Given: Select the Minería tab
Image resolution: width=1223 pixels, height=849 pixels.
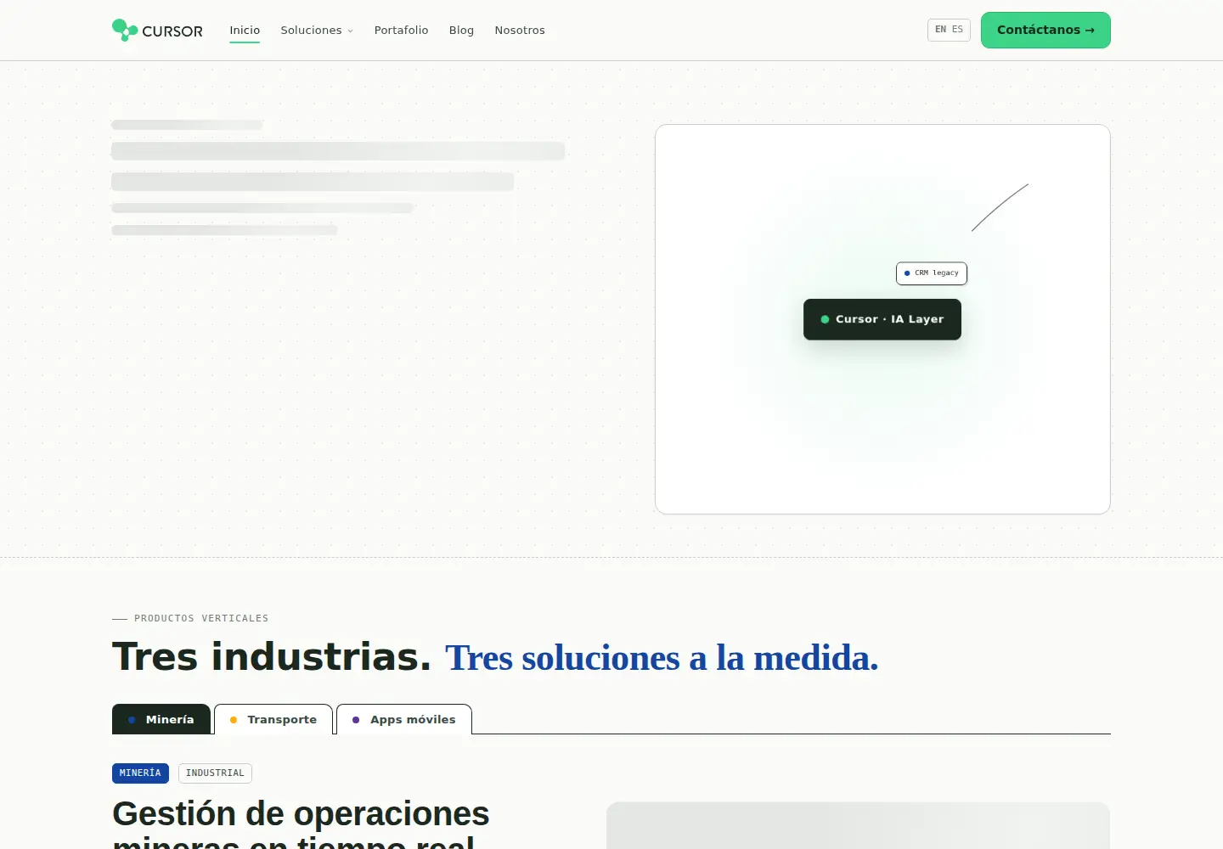Looking at the screenshot, I should (x=161, y=719).
